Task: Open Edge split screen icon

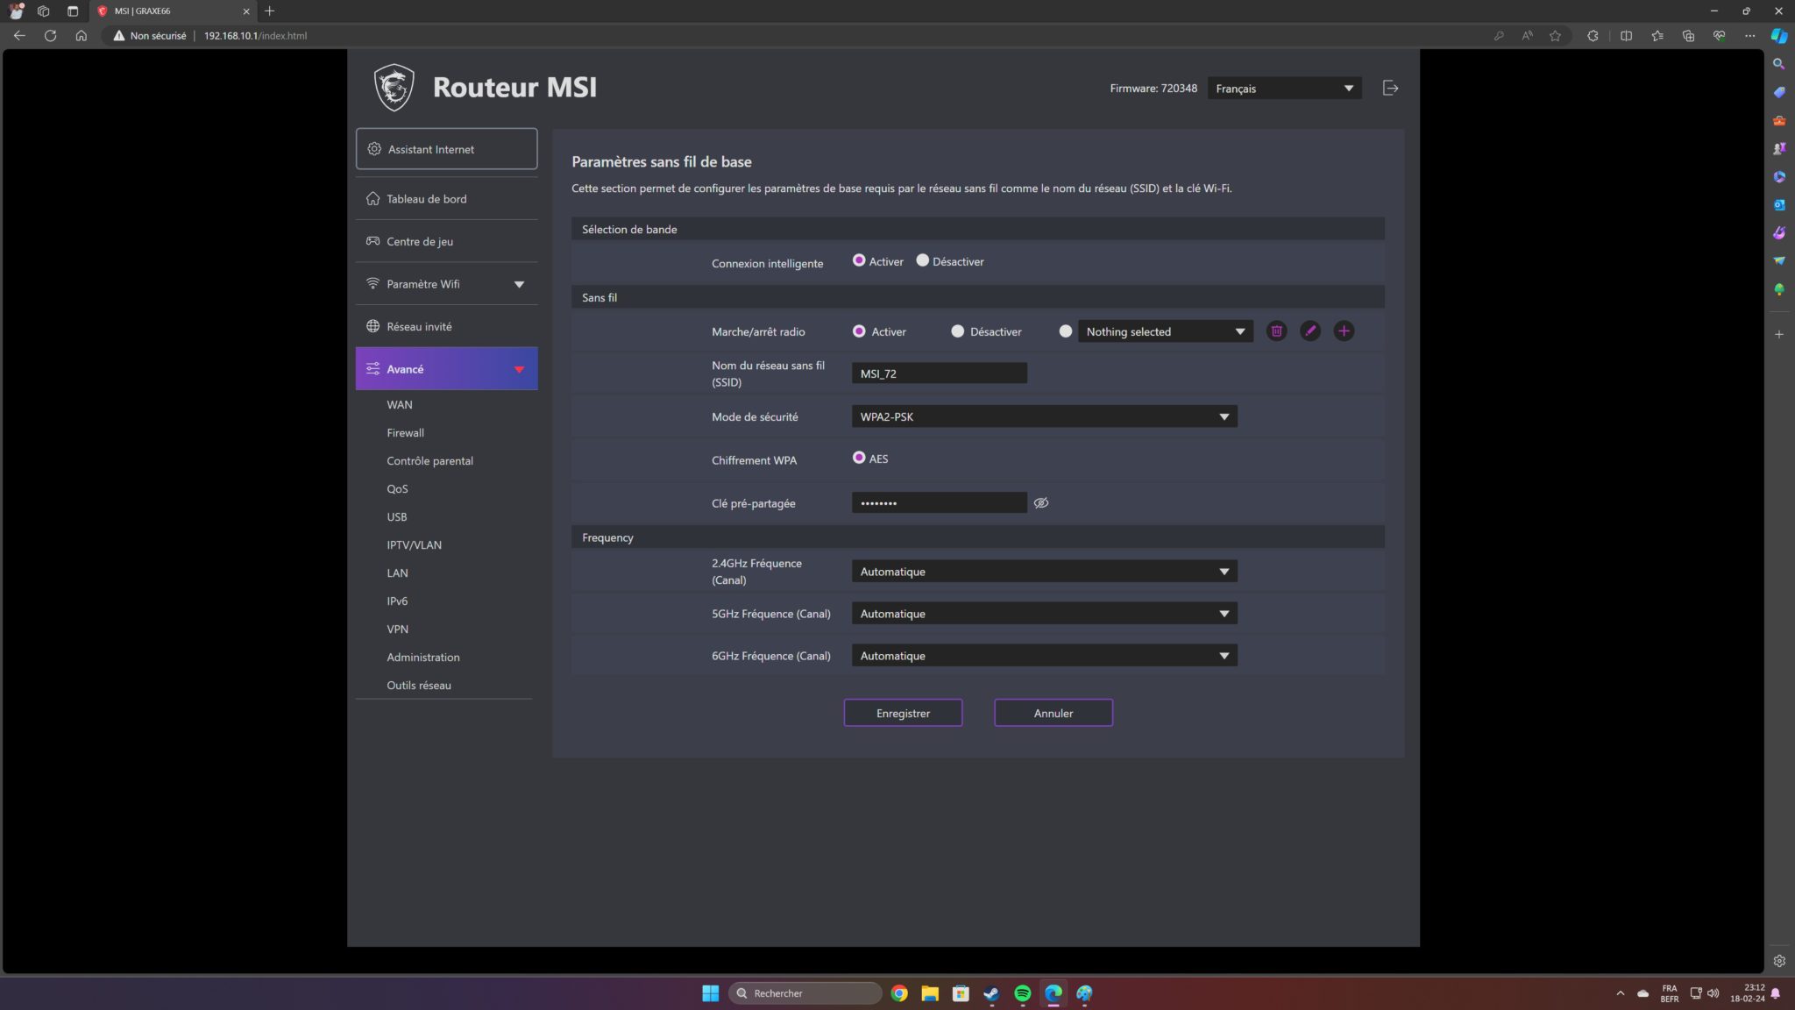Action: 1626,36
